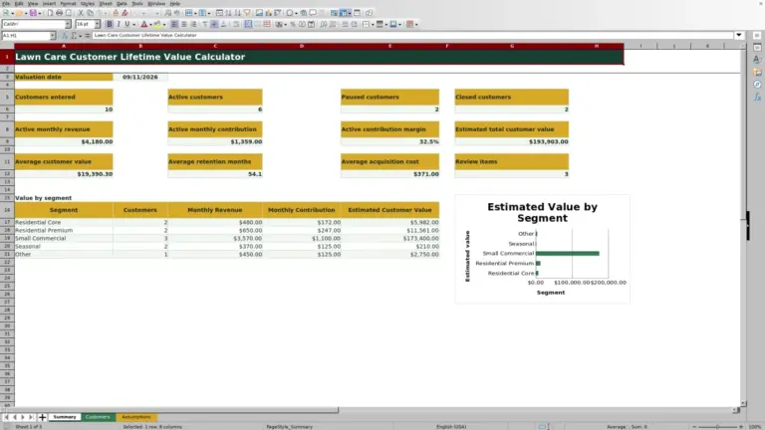Open the Conditional Formatting dropdown arrow
The width and height of the screenshot is (765, 430).
[416, 24]
